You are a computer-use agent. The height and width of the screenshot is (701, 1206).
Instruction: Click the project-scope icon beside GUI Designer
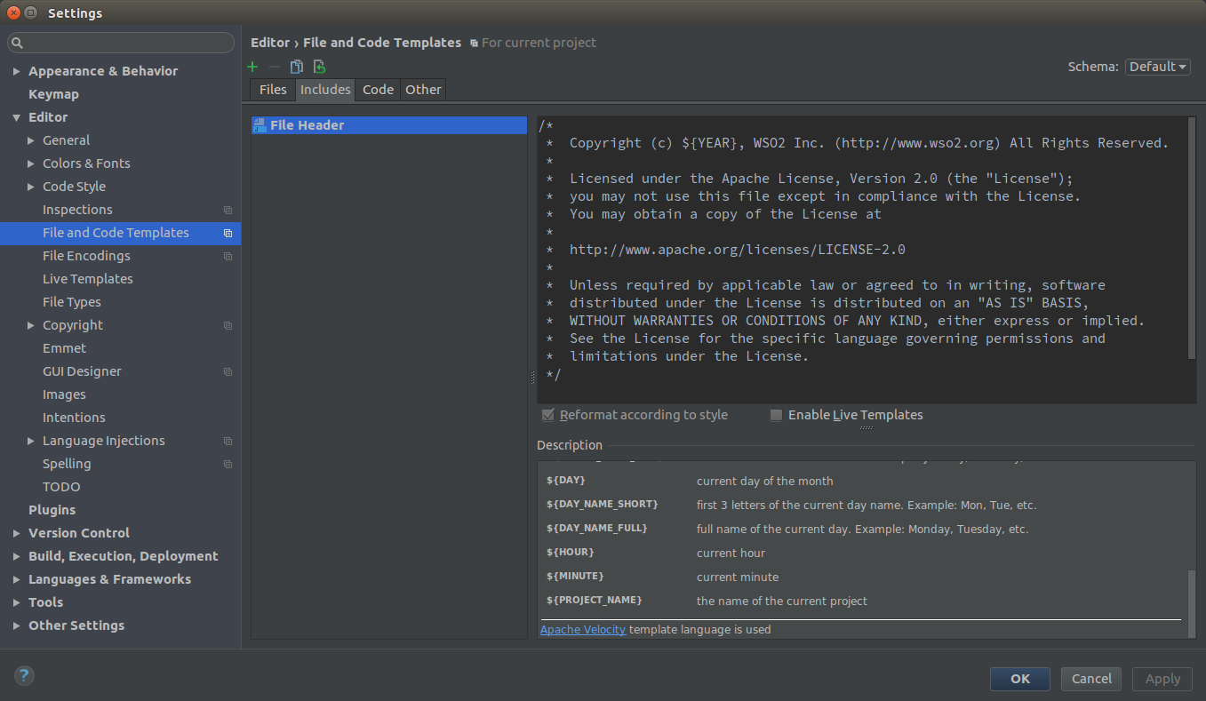tap(228, 372)
